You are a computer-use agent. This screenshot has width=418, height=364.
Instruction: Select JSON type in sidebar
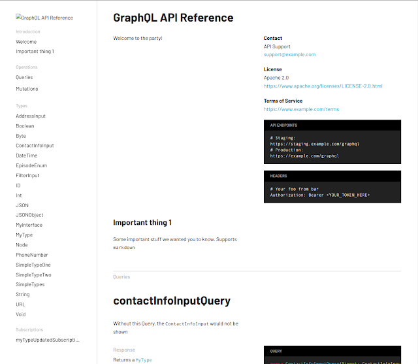(22, 205)
